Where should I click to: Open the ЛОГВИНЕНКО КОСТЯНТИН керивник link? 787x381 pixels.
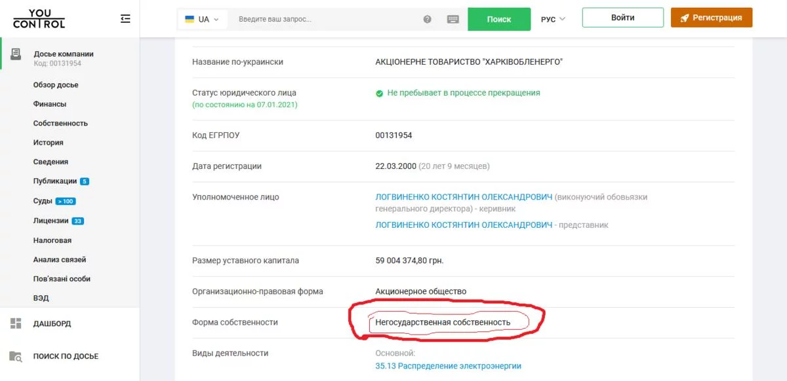tap(464, 196)
